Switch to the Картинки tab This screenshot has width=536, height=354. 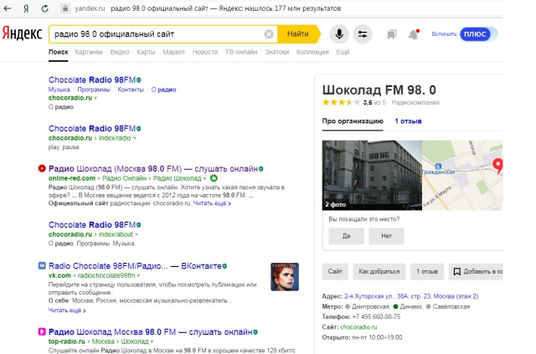click(89, 52)
